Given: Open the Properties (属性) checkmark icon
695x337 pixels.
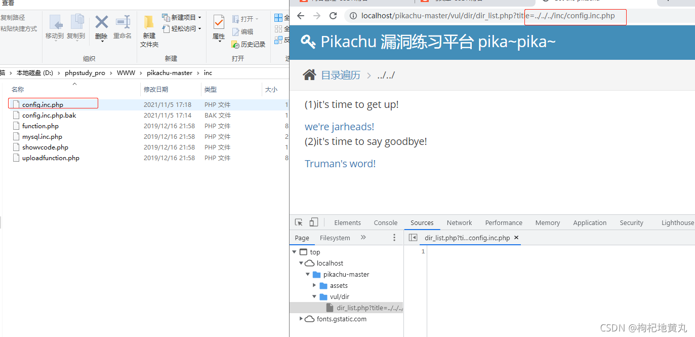Looking at the screenshot, I should pos(219,22).
